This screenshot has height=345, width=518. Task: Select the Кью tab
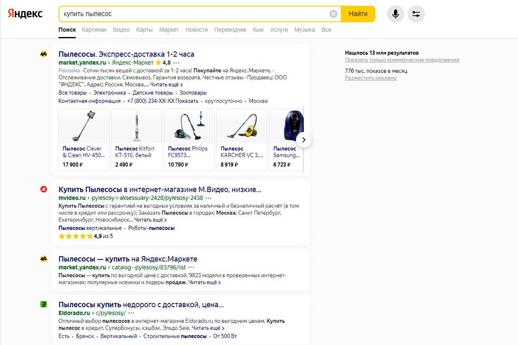pyautogui.click(x=258, y=30)
